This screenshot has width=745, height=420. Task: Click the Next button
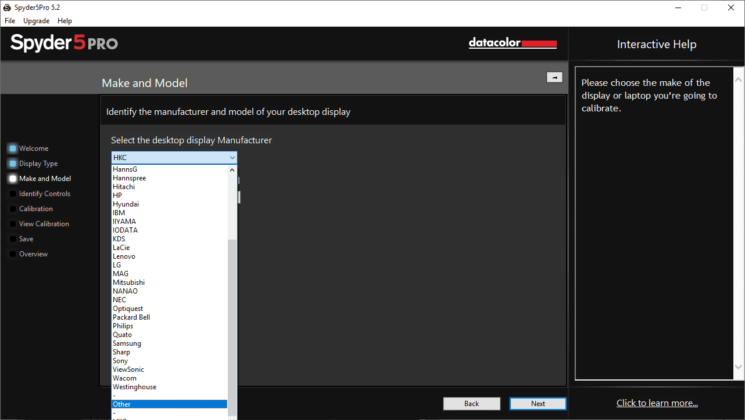click(538, 404)
